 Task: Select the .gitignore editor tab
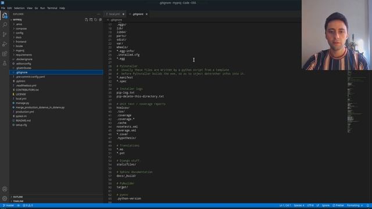point(138,14)
